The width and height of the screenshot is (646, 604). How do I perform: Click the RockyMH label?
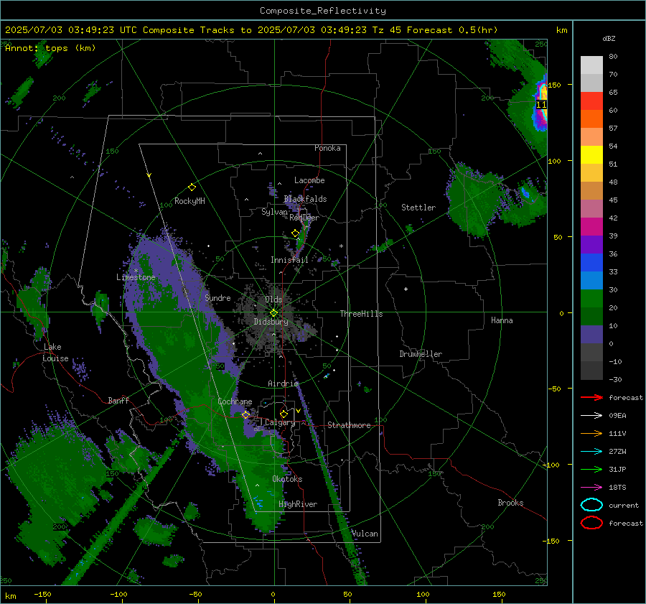tap(189, 201)
